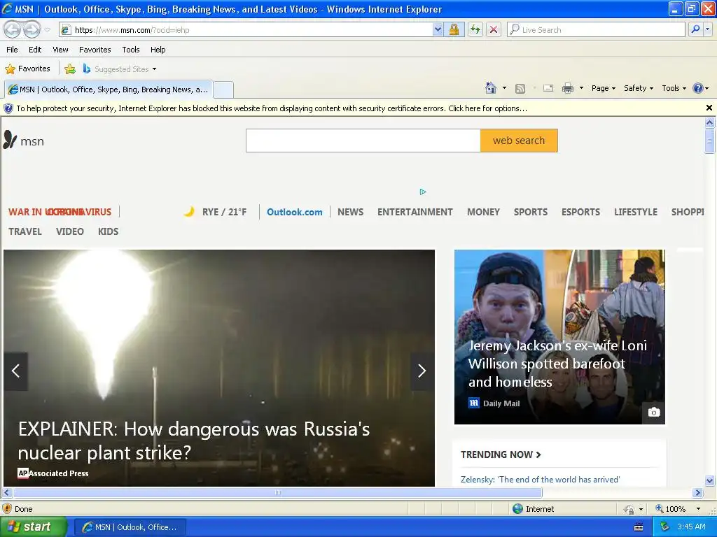Click the information bar shield icon

point(8,108)
